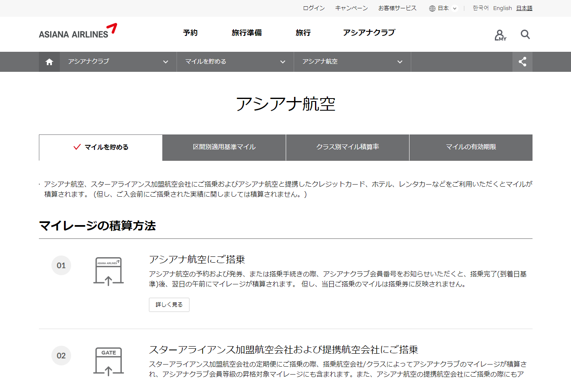Expand the アシアナ航空 breadcrumb dropdown

coord(353,62)
